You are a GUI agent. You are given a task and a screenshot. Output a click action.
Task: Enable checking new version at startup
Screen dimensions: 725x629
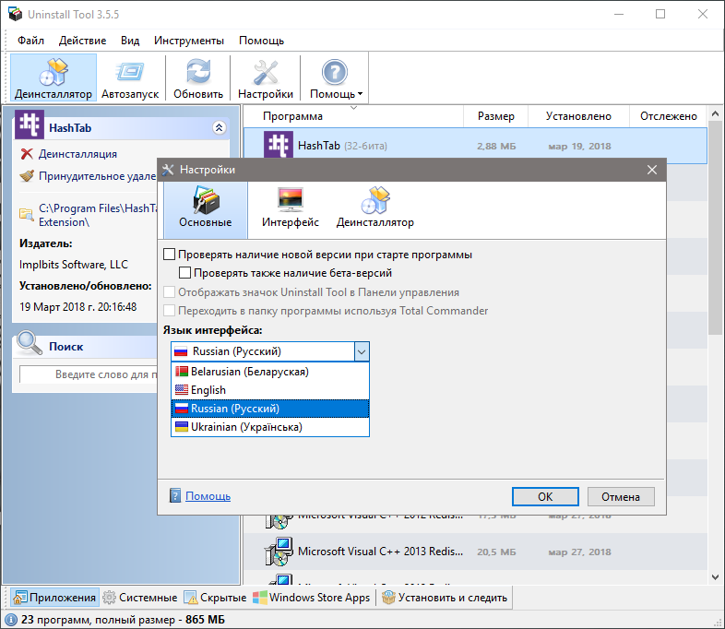[170, 255]
